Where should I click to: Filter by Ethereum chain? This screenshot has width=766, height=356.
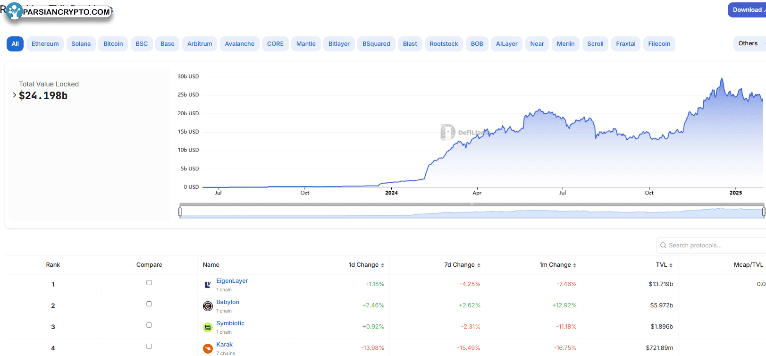45,44
